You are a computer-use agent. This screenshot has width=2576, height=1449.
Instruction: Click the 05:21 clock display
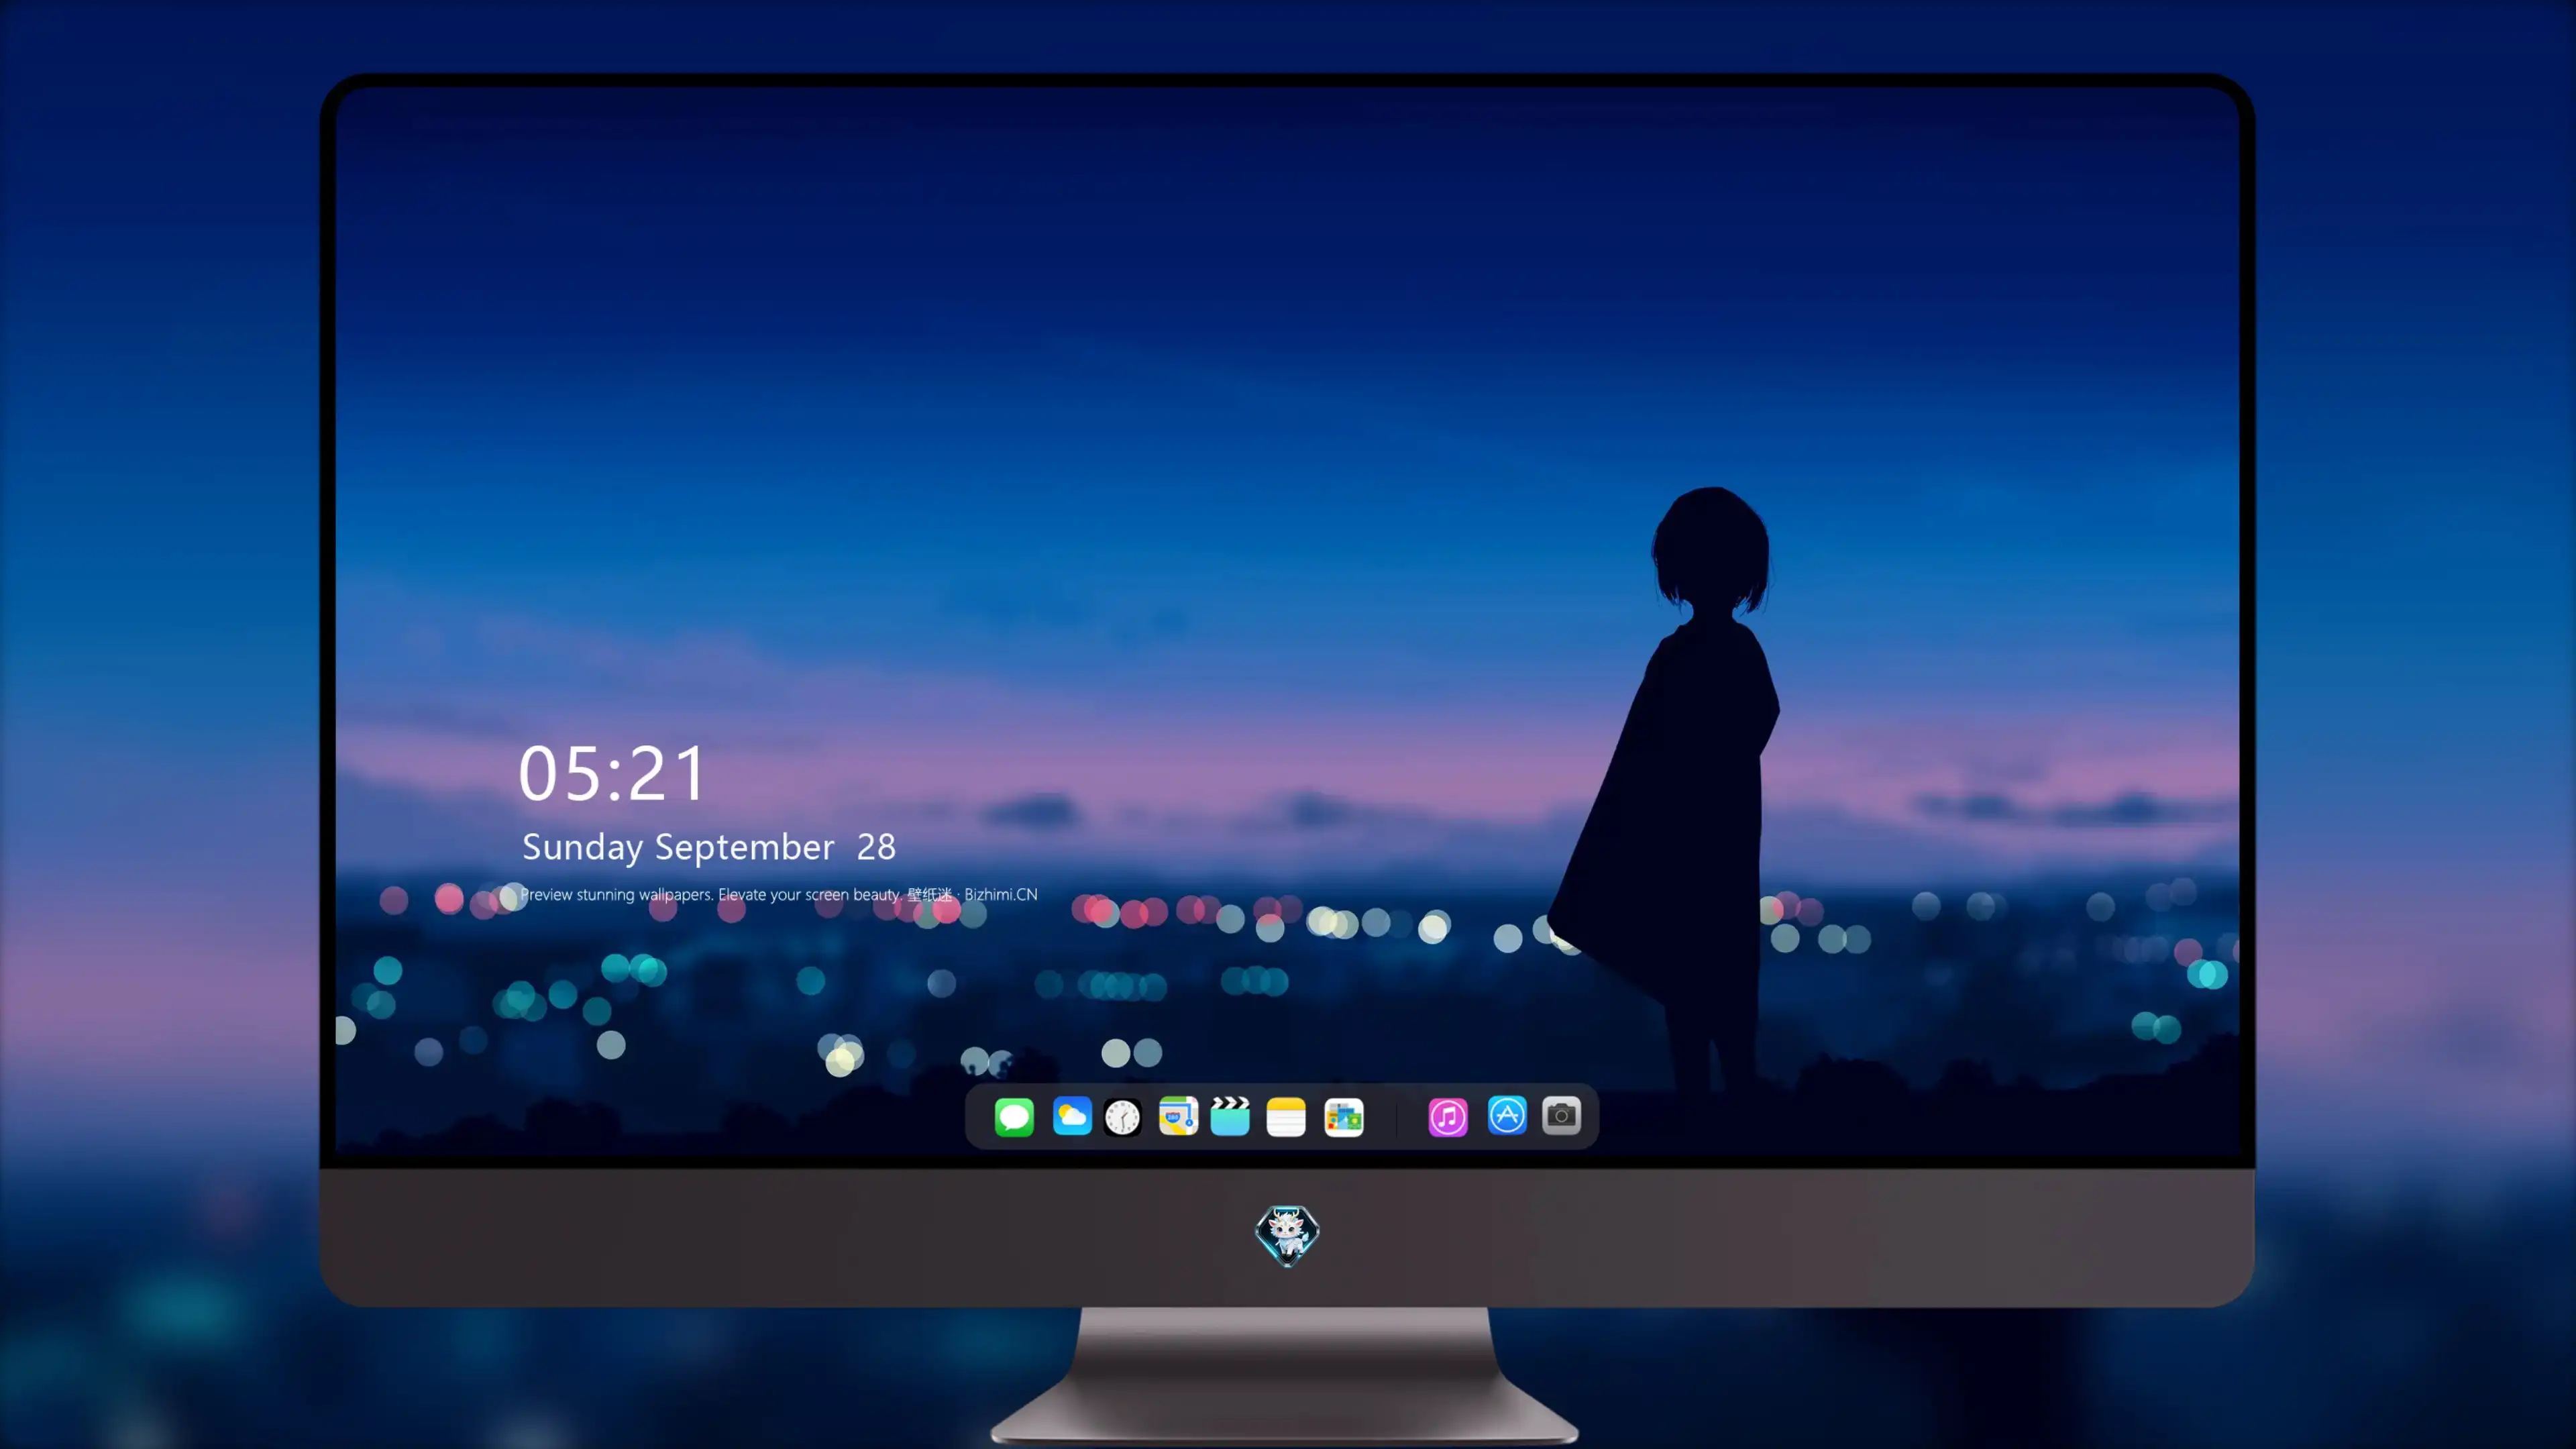(612, 773)
